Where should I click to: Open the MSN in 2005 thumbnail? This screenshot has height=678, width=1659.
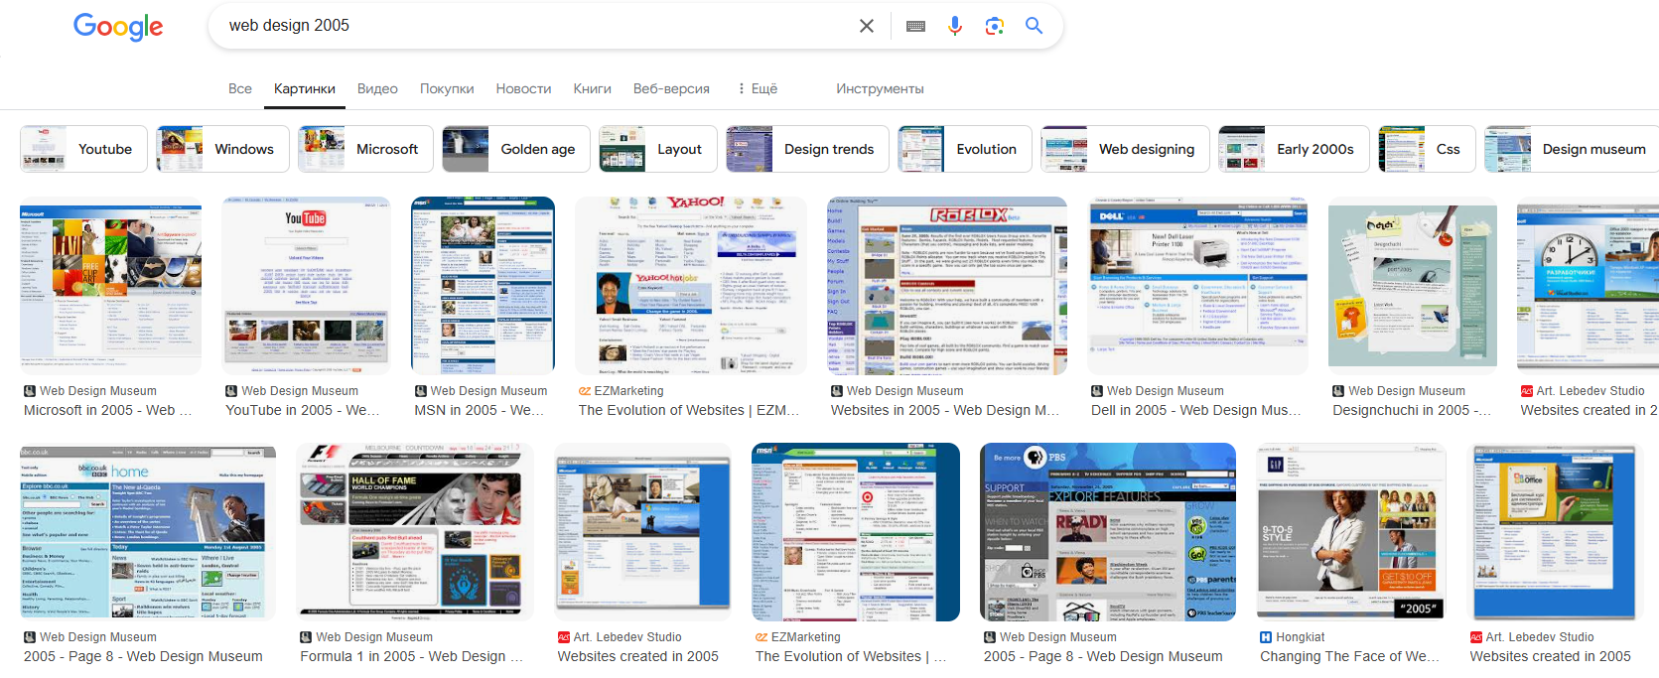pyautogui.click(x=483, y=286)
